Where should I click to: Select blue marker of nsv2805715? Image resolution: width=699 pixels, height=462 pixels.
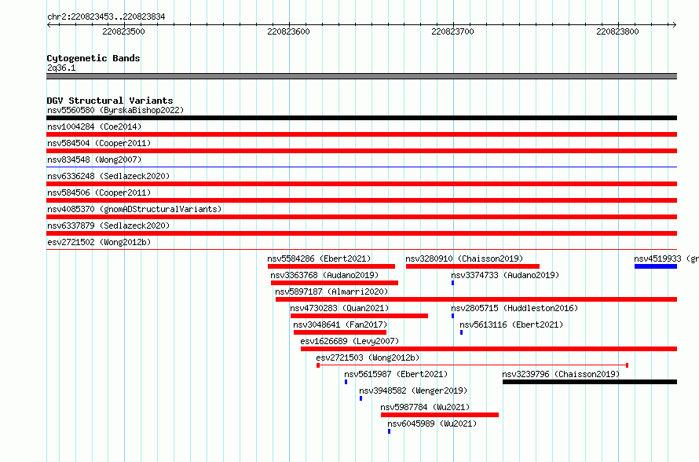click(x=453, y=316)
